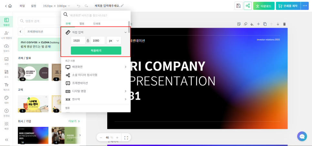Open the 텍스트 sidebar panel
This screenshot has height=146, width=312.
(x=6, y=87)
